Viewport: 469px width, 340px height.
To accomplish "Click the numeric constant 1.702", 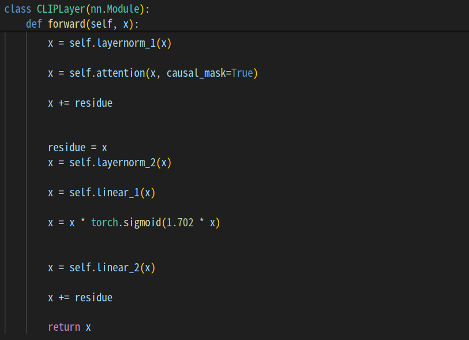I will (x=179, y=223).
